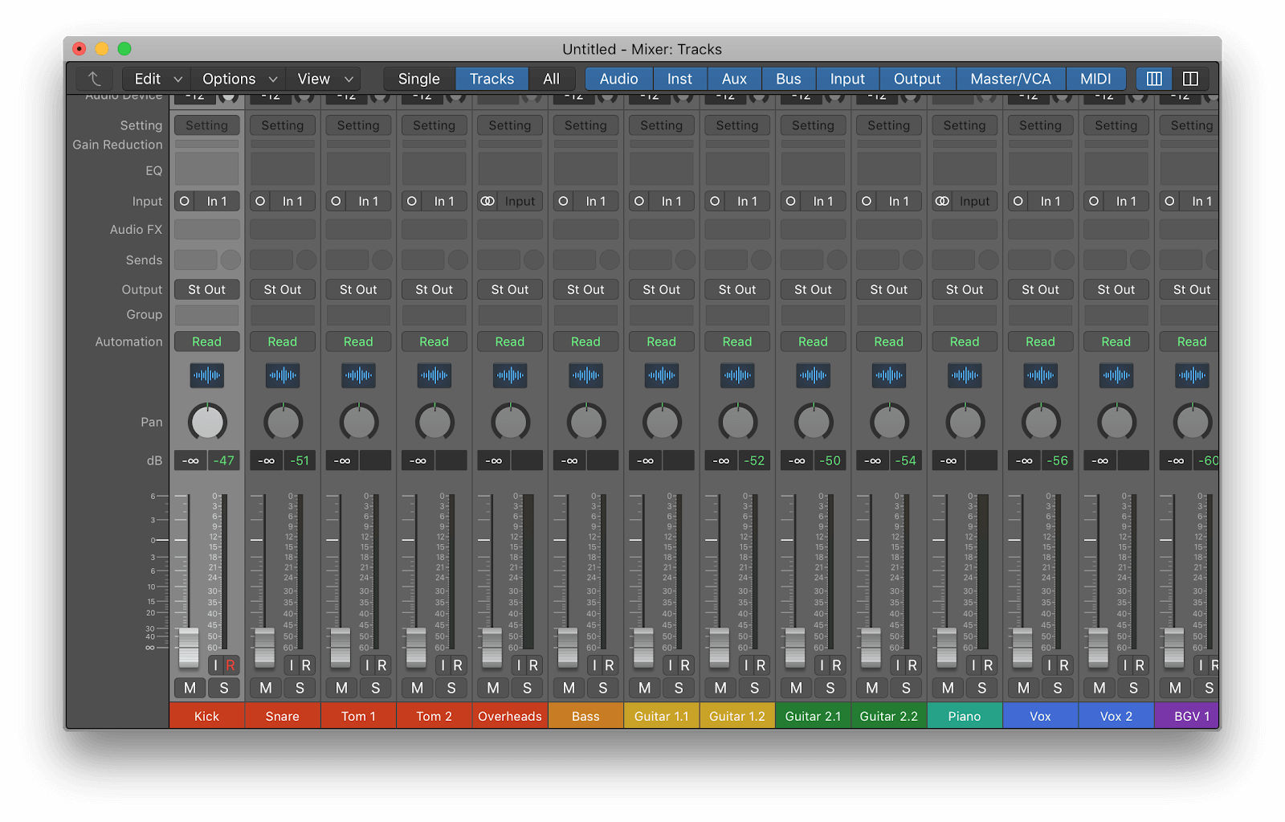Select the dual mixer pane view icon
This screenshot has width=1285, height=822.
pyautogui.click(x=1190, y=78)
